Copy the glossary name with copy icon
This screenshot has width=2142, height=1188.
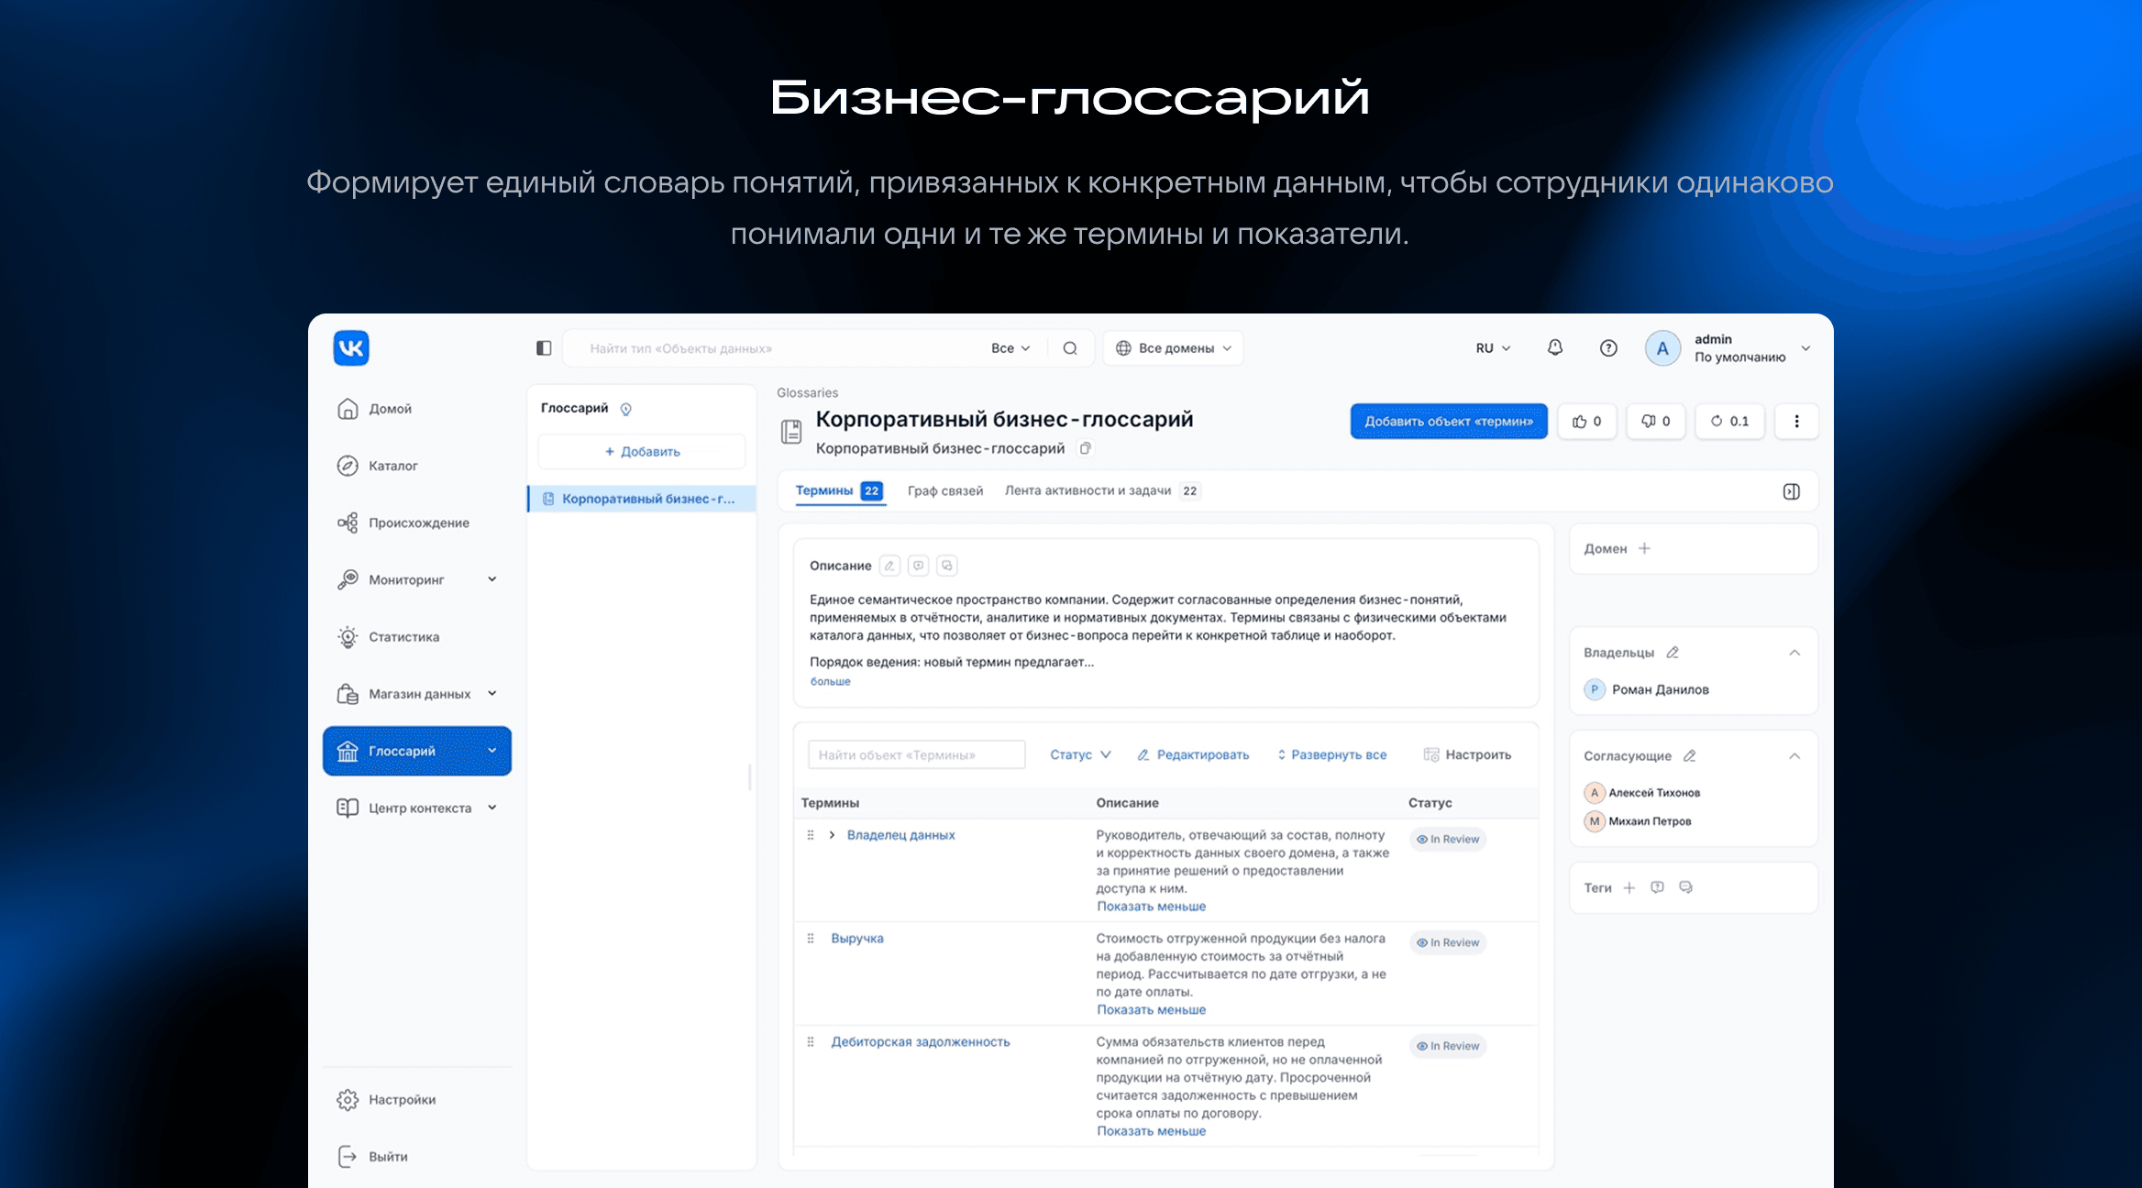tap(1086, 448)
